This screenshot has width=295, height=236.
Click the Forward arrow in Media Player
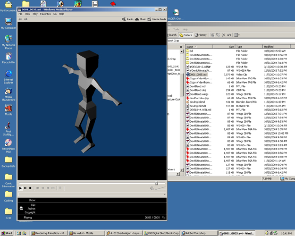click(26, 19)
